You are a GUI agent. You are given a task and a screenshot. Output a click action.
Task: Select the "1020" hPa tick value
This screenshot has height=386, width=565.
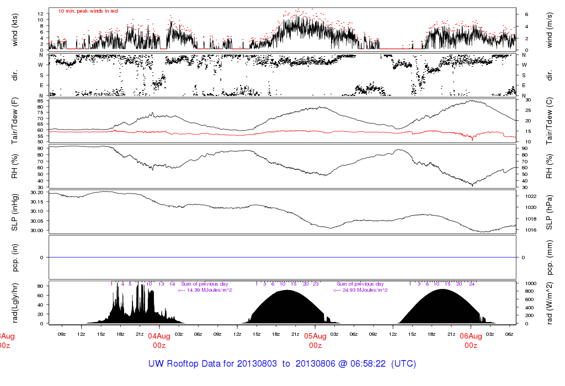[x=531, y=207]
